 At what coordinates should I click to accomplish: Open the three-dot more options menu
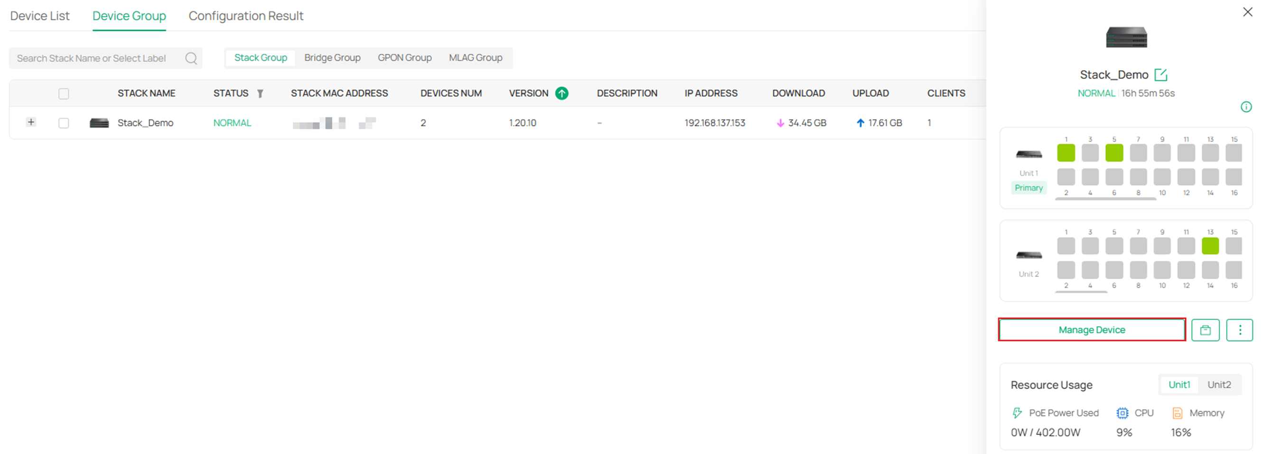pyautogui.click(x=1240, y=330)
